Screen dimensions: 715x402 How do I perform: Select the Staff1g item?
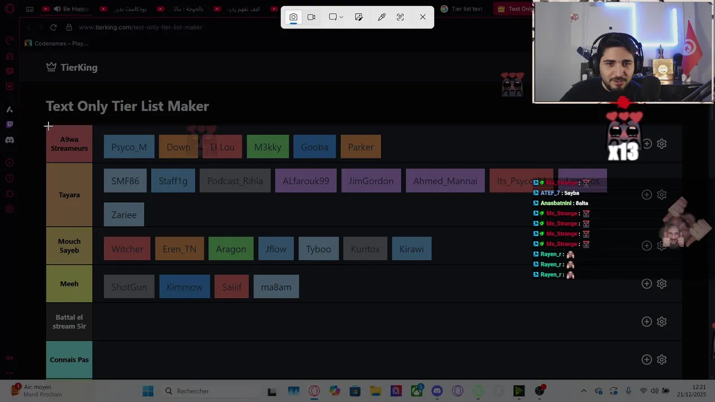pyautogui.click(x=173, y=181)
